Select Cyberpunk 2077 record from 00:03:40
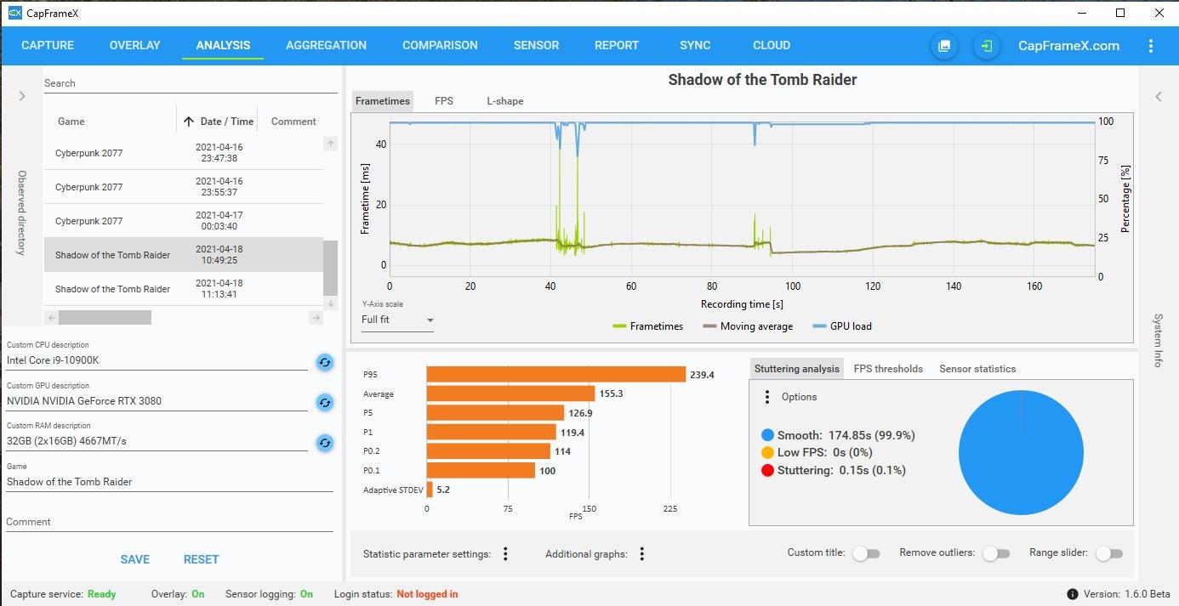Image resolution: width=1179 pixels, height=606 pixels. (184, 221)
